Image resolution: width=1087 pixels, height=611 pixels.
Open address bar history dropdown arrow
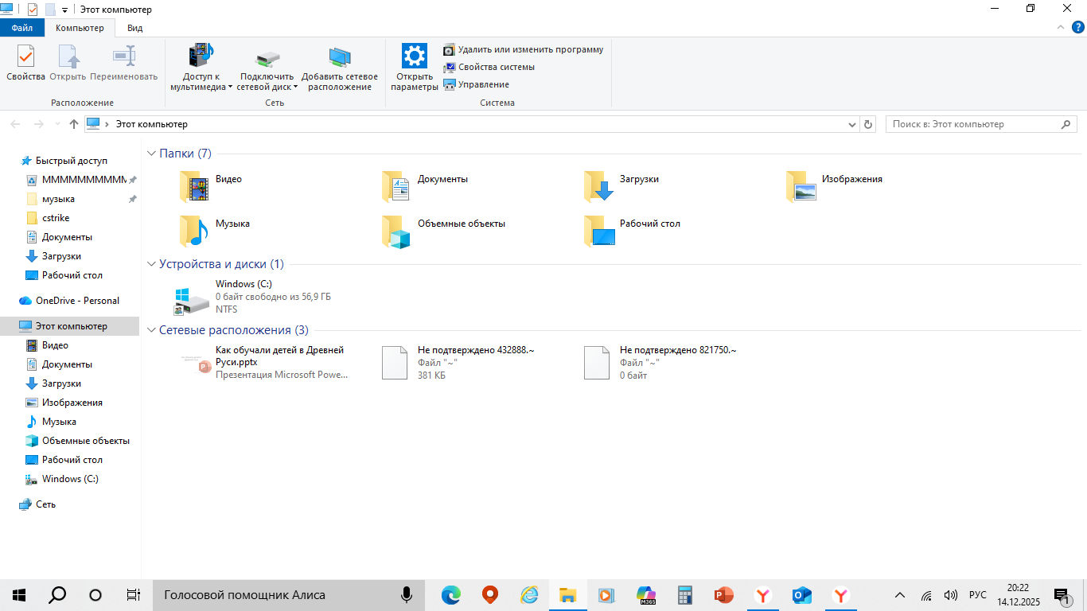point(852,124)
